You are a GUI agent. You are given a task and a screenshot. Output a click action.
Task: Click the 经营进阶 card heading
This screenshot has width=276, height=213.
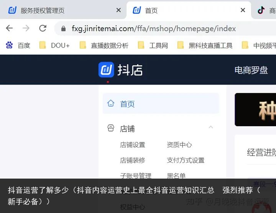(261, 153)
